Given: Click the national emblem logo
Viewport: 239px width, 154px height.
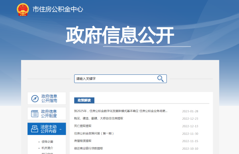Looking at the screenshot, I should pyautogui.click(x=23, y=10).
